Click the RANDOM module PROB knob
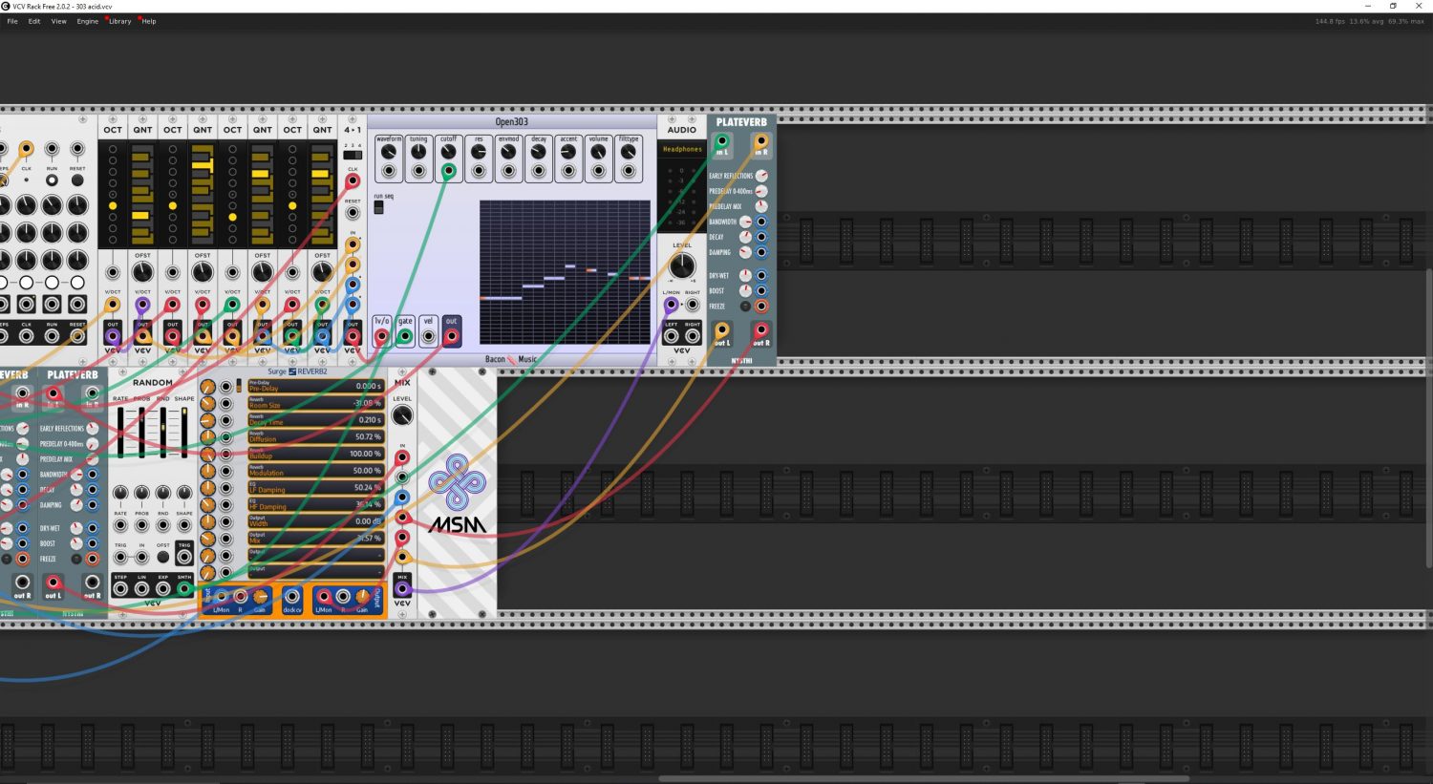This screenshot has height=784, width=1433. coord(141,494)
